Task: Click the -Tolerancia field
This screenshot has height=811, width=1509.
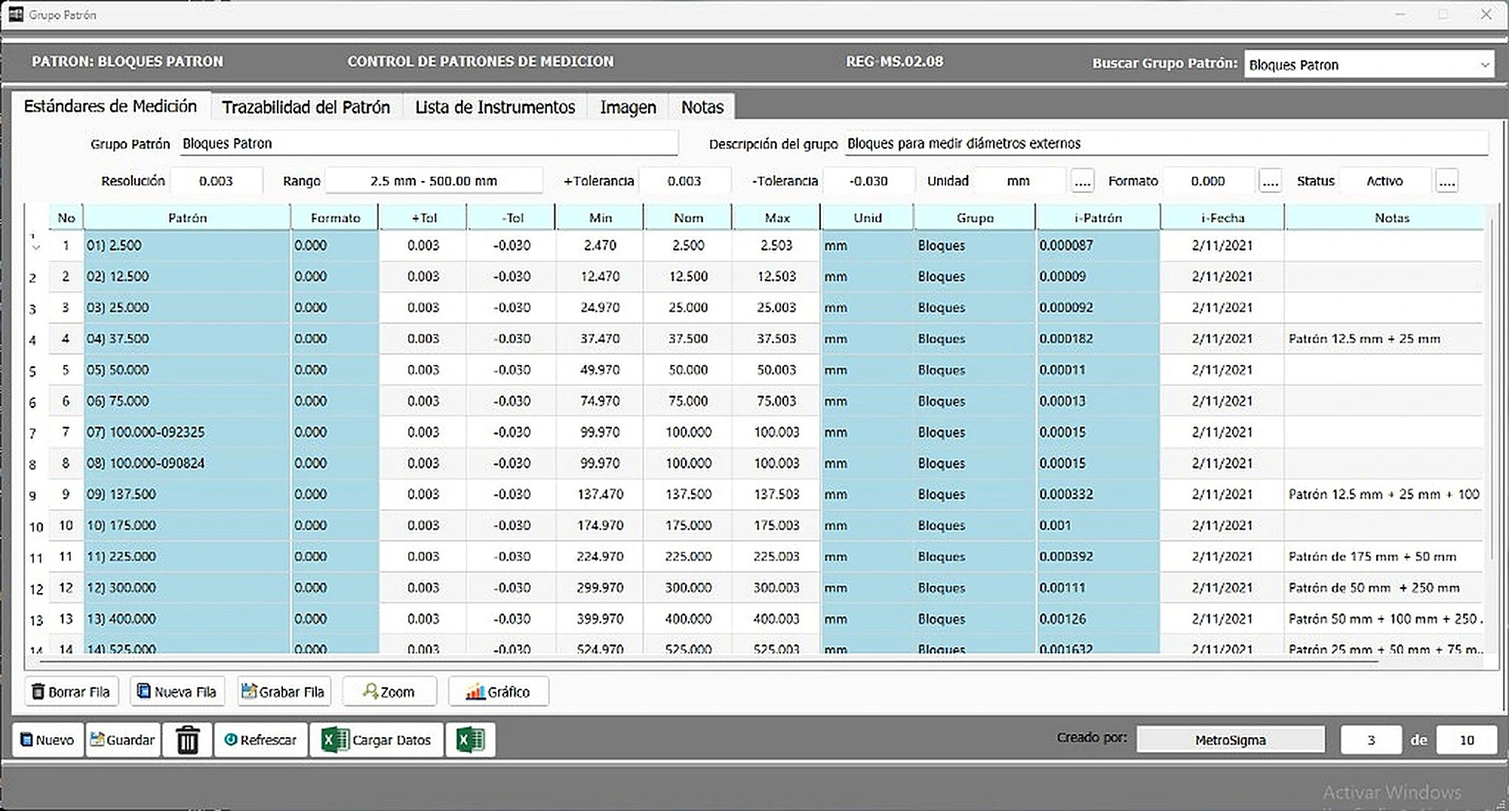Action: click(x=868, y=181)
